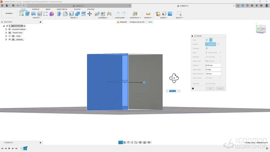Clear the Profiles selection with the X
The height and width of the screenshot is (152, 270).
coord(218,44)
